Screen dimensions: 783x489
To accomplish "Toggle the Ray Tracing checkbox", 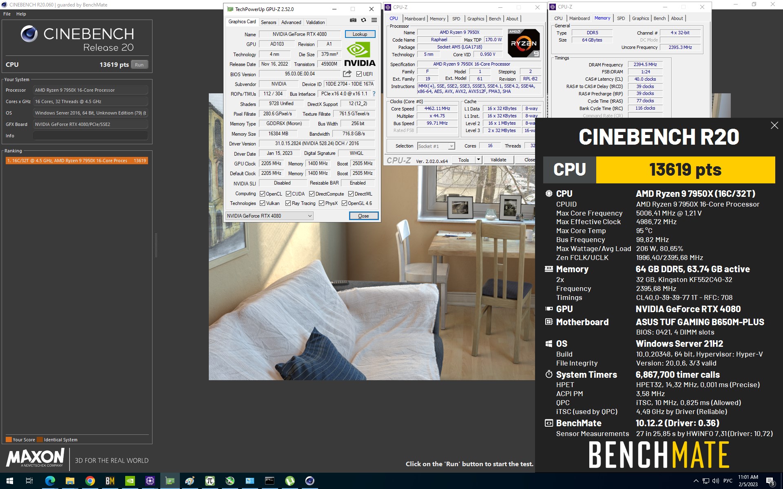I will pos(288,203).
